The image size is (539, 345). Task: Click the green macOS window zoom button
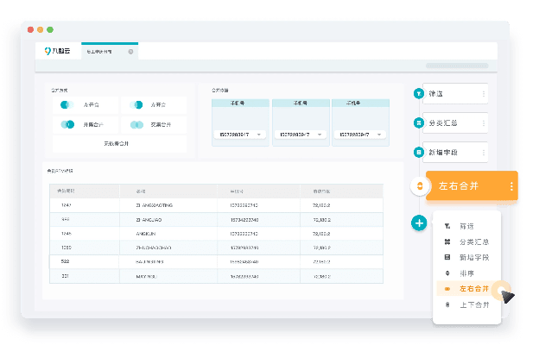click(50, 30)
